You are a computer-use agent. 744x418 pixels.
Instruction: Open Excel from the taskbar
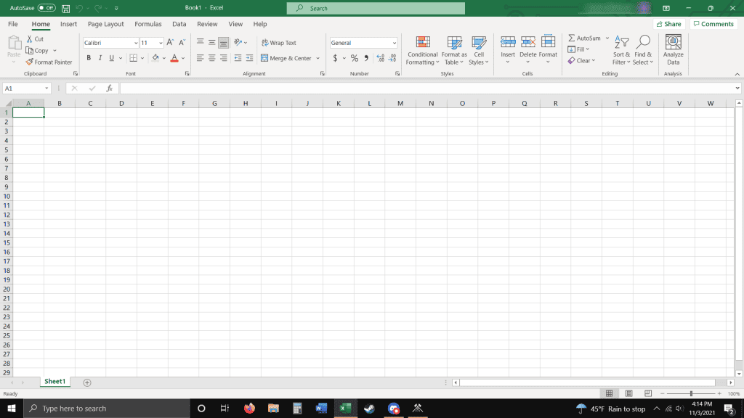click(x=344, y=408)
